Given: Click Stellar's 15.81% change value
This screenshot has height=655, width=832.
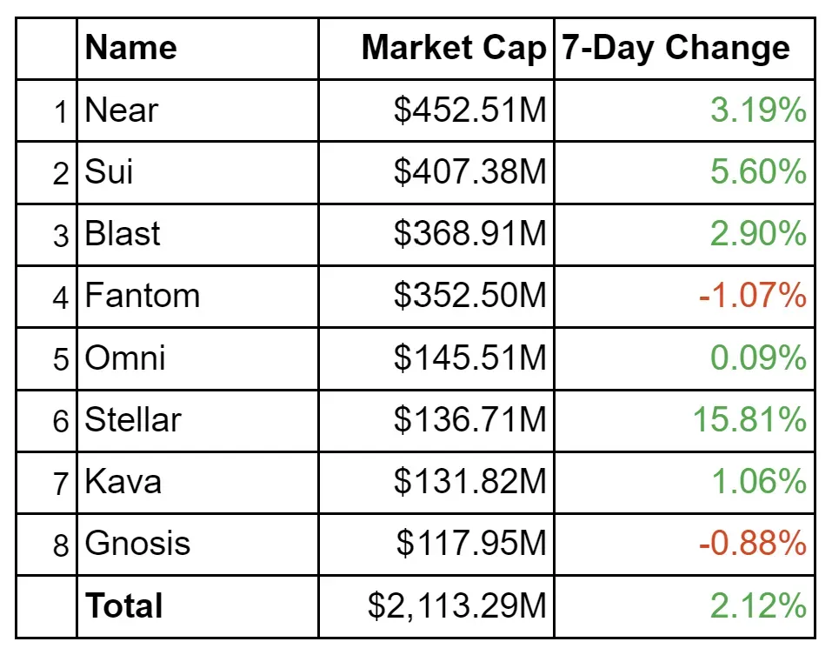Looking at the screenshot, I should [x=749, y=420].
